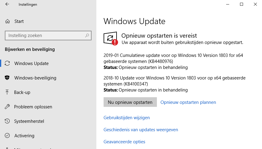Select Windows-beveiliging in the sidebar
This screenshot has width=262, height=149.
click(35, 78)
